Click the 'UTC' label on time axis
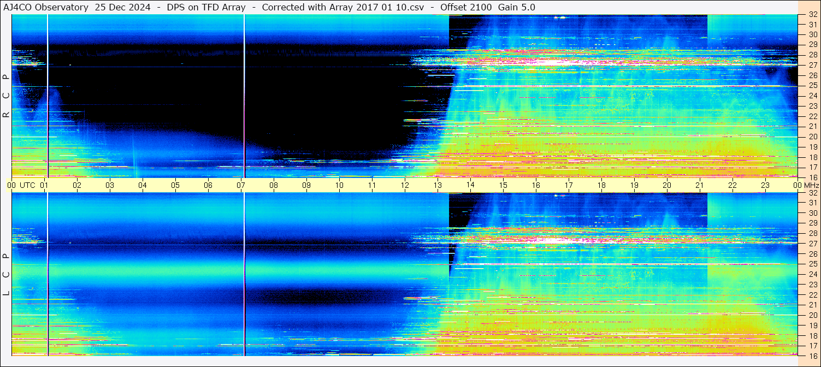 tap(27, 185)
